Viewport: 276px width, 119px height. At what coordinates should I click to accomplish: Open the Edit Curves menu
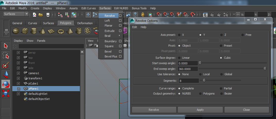point(89,8)
